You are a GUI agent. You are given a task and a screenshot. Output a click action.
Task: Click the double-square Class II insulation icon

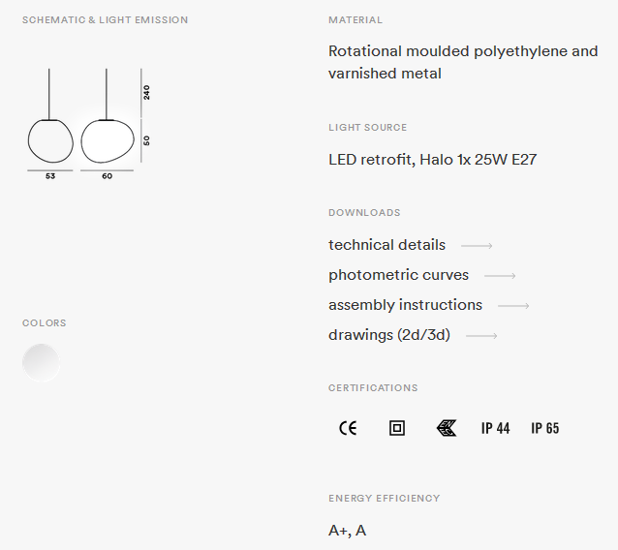(397, 428)
